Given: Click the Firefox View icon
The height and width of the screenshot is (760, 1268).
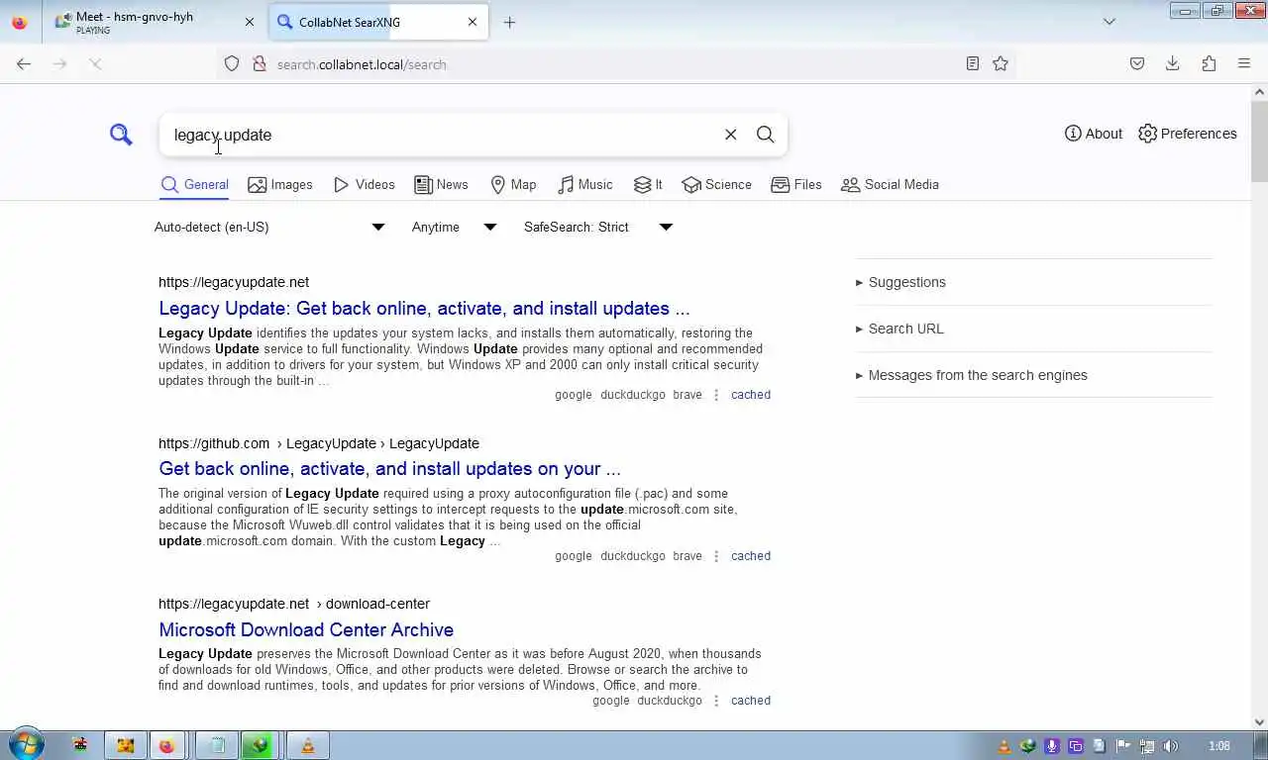Looking at the screenshot, I should [x=20, y=22].
